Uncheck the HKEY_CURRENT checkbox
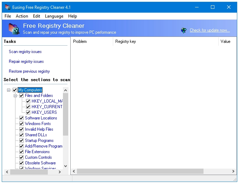The image size is (239, 183). coord(28,107)
